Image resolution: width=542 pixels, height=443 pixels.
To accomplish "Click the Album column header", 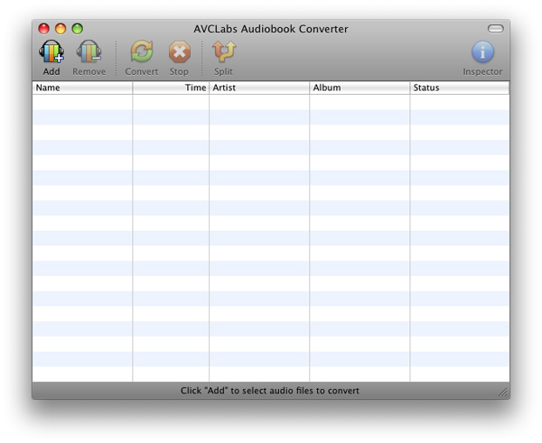I will pos(360,88).
